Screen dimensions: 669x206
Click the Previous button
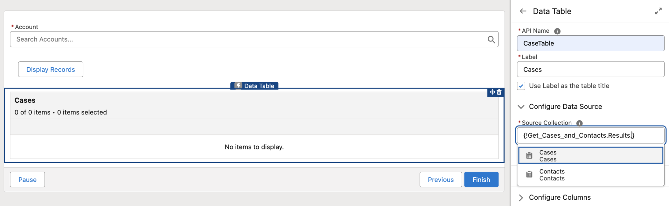[440, 179]
